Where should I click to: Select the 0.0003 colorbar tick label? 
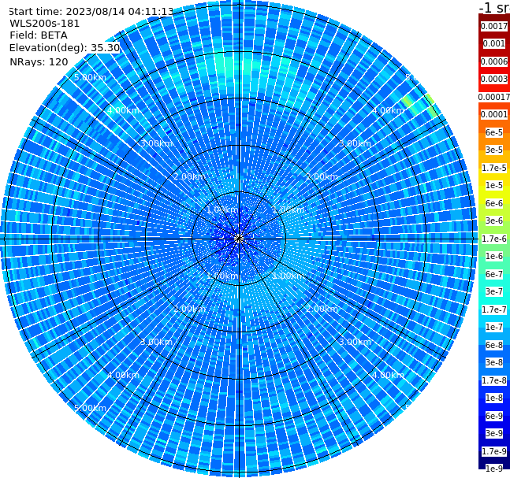pos(493,79)
